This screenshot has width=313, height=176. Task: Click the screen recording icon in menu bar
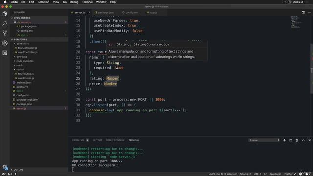coord(290,2)
